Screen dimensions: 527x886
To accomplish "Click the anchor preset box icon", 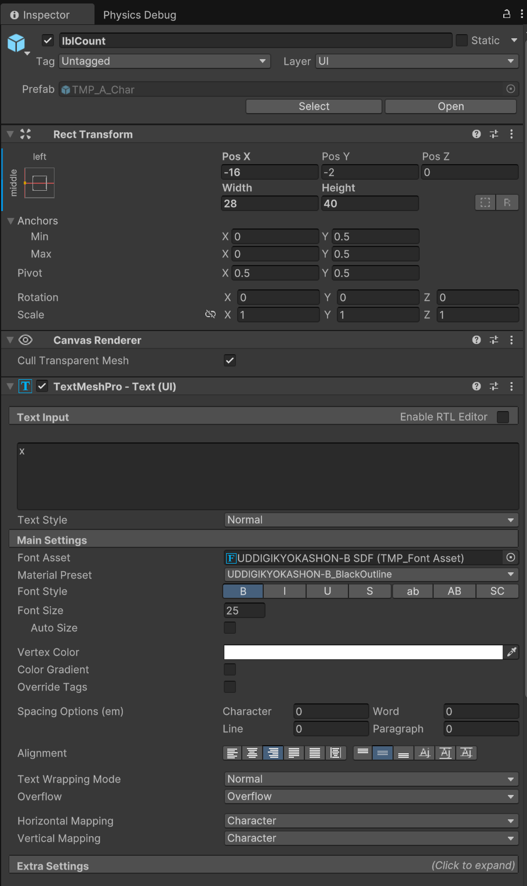I will [x=39, y=183].
